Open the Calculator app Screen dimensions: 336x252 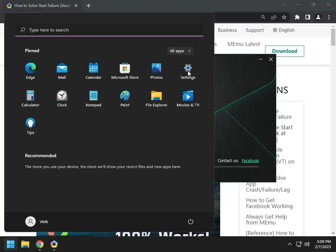(x=31, y=98)
